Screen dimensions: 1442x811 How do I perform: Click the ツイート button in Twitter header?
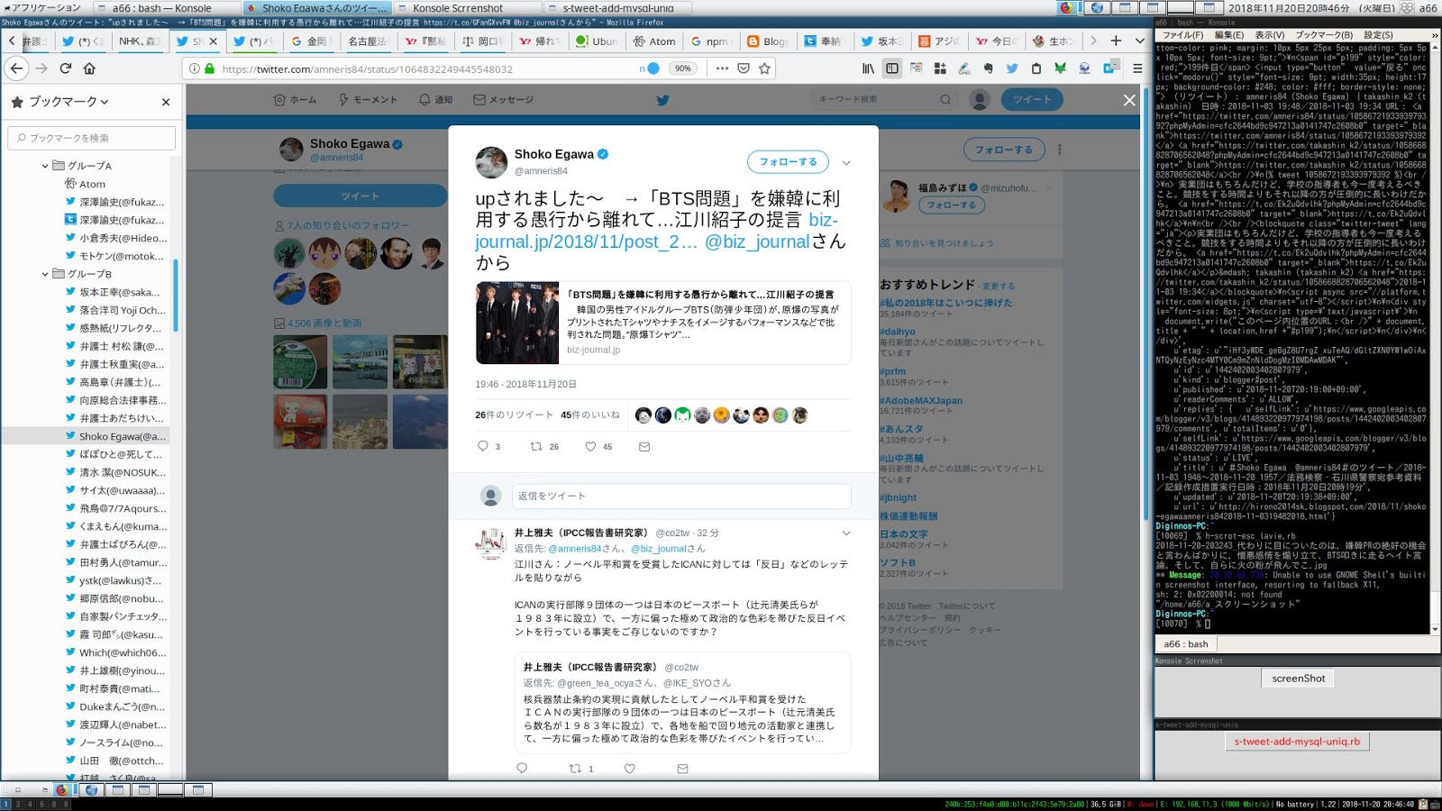tap(1032, 100)
